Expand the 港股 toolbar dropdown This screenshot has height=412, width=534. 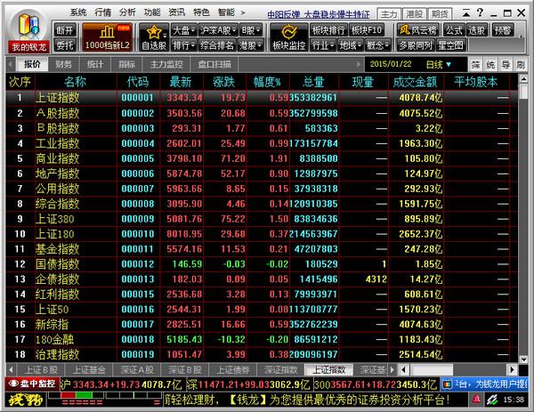click(x=250, y=45)
